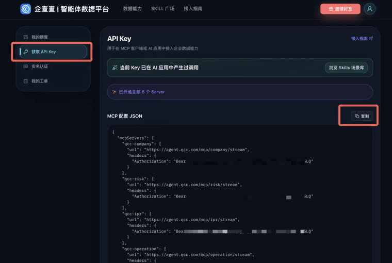Click the company/stream url line
This screenshot has height=263, width=392.
(x=188, y=150)
